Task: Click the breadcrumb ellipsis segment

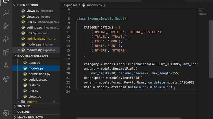Action: (107, 5)
